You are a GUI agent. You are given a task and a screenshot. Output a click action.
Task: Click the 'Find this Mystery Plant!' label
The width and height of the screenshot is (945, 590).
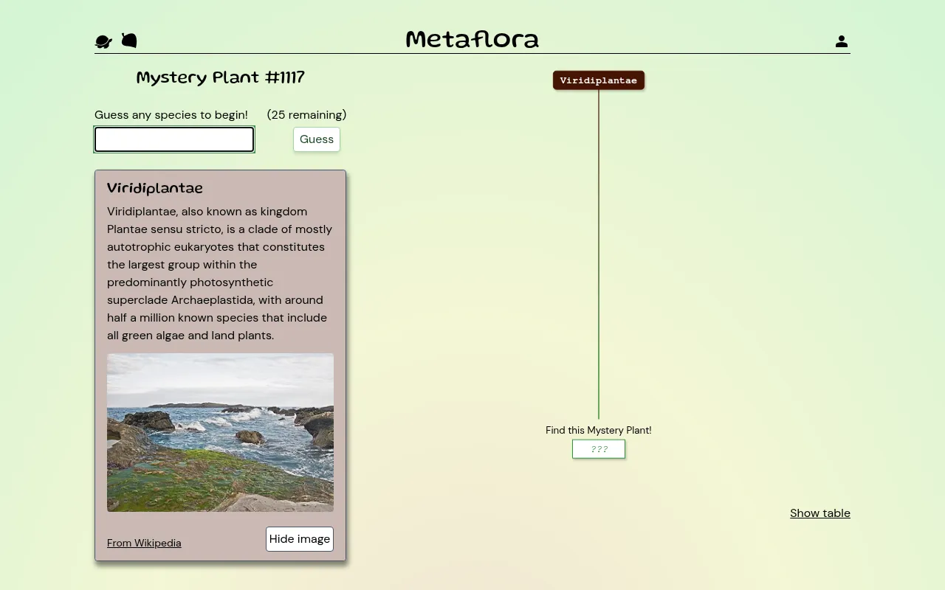coord(599,430)
